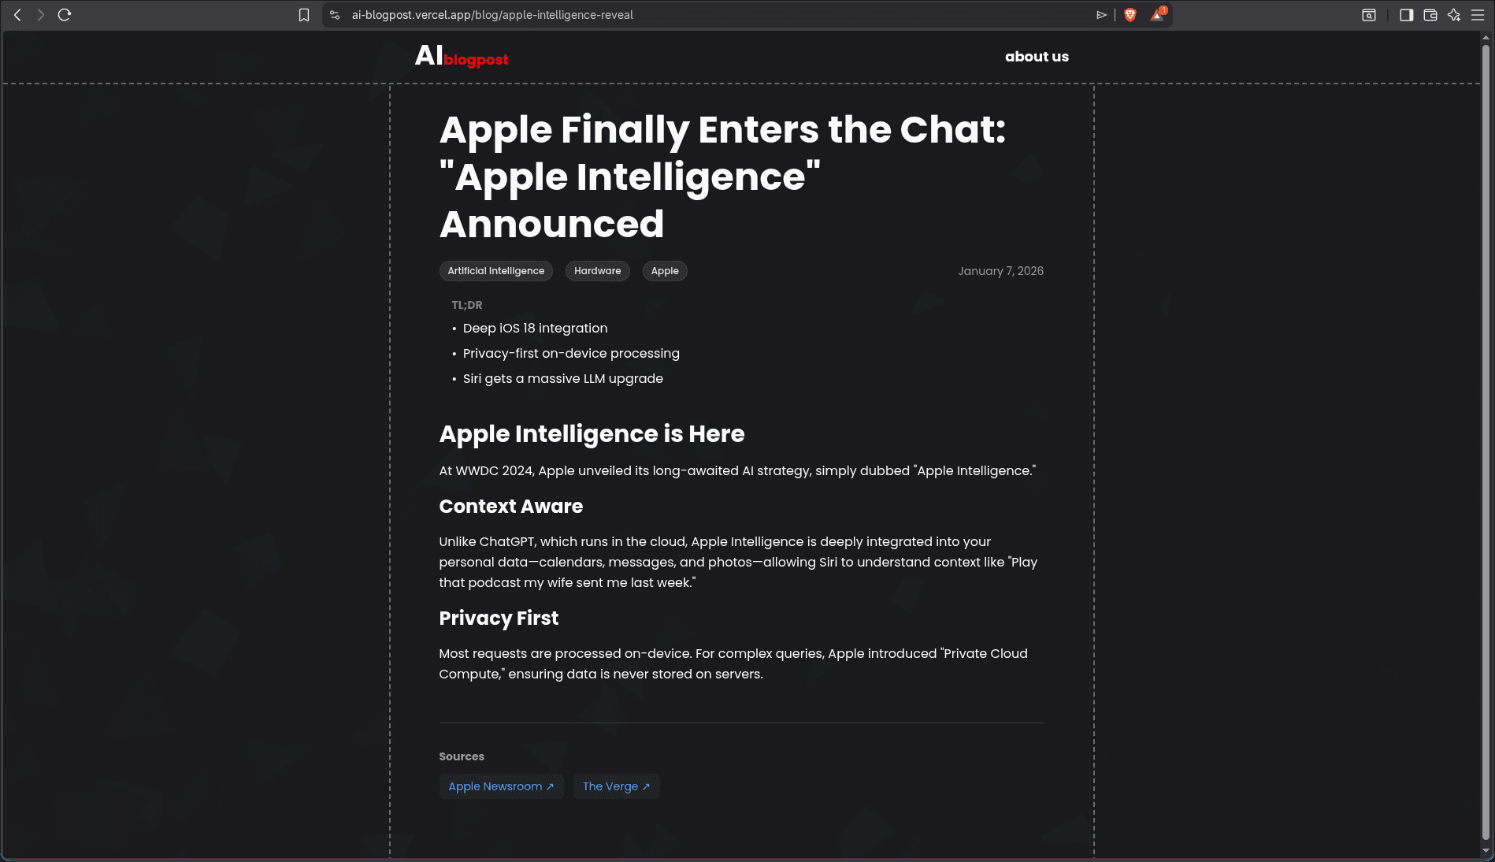Click the January 7, 2026 date text
This screenshot has width=1495, height=862.
[1000, 271]
